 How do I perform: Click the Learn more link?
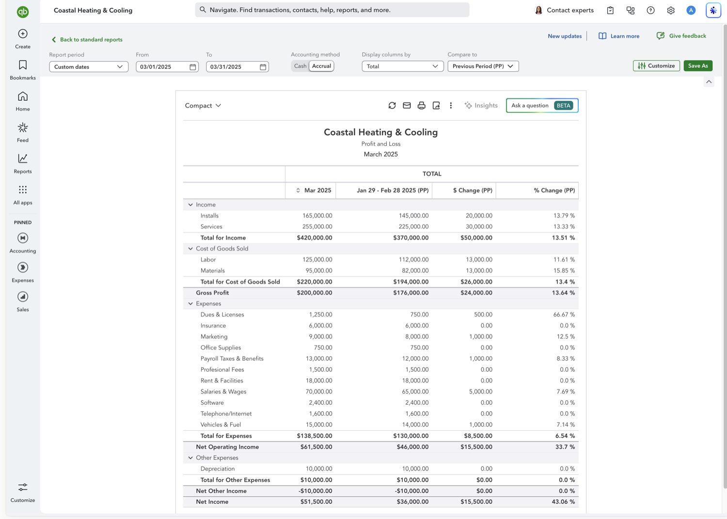(x=619, y=36)
